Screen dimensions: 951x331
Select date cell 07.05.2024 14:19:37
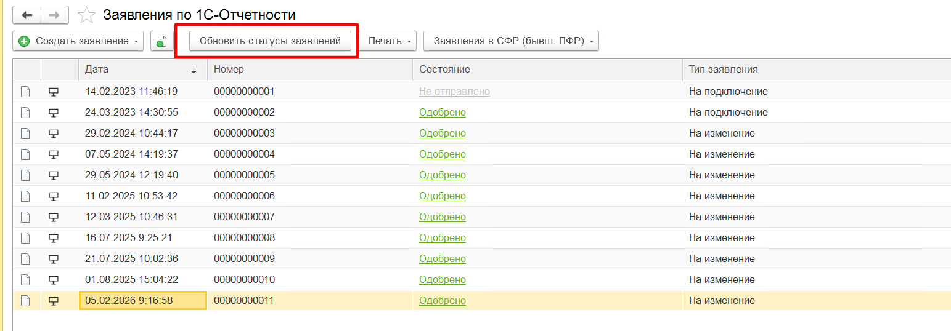(143, 154)
